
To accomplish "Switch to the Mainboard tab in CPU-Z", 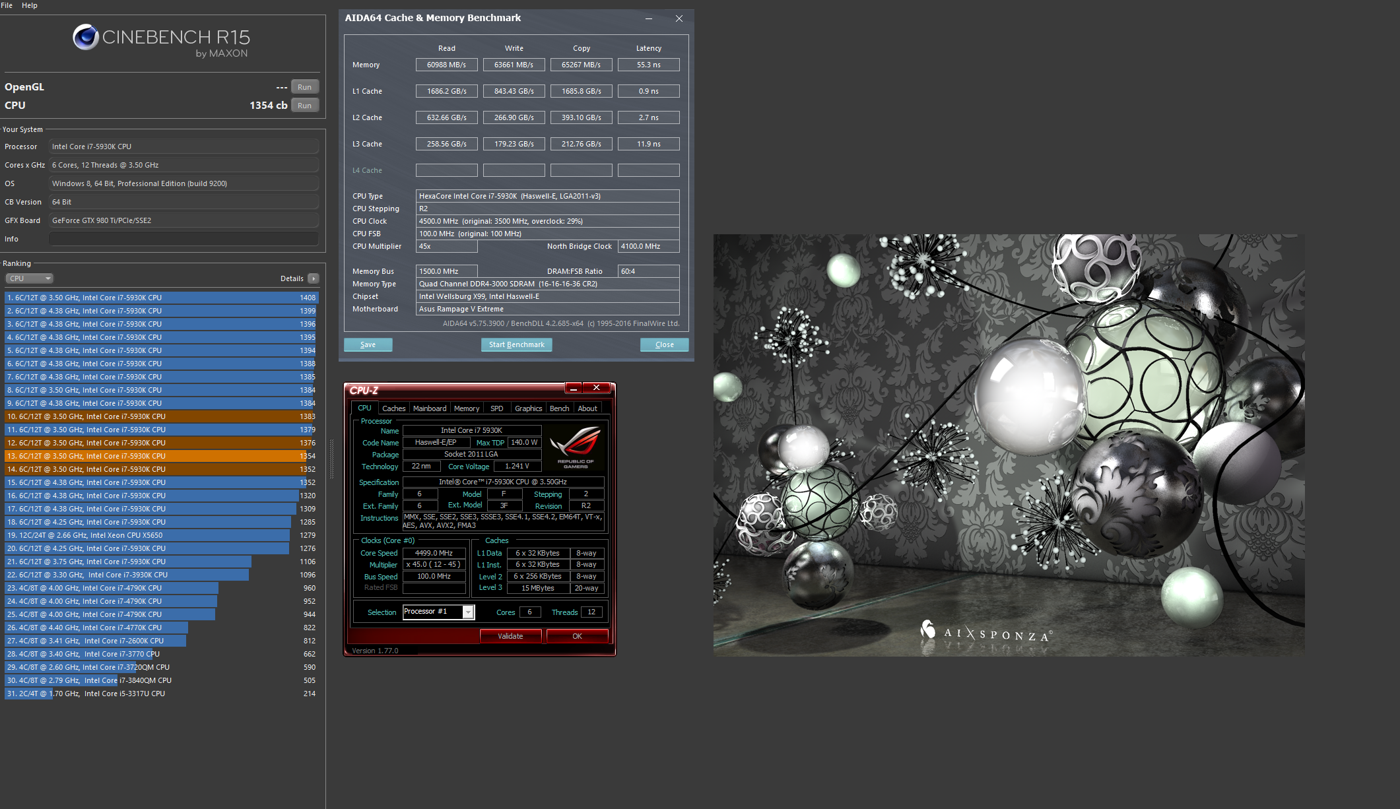I will coord(430,408).
